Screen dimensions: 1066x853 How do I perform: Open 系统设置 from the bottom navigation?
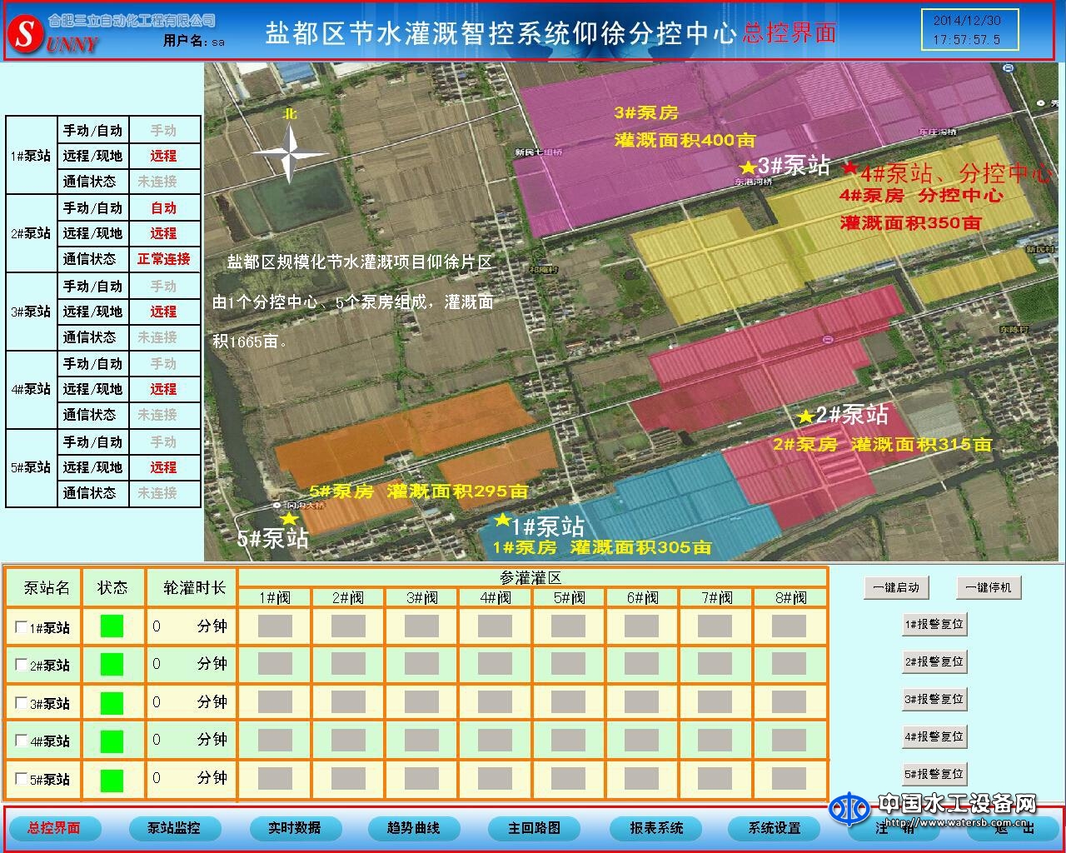[775, 828]
